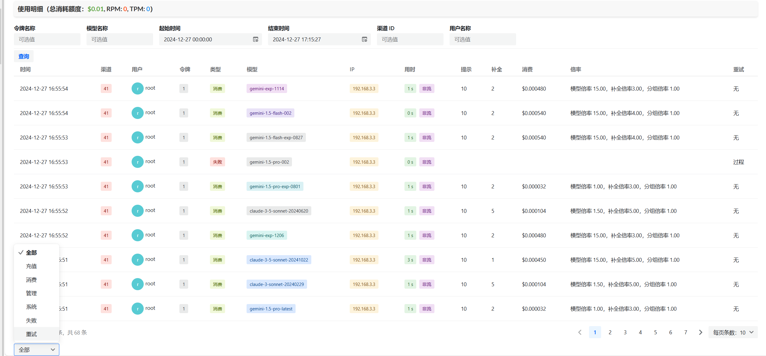Click 过程 retry link in failed row
This screenshot has height=356, width=766.
pos(738,162)
